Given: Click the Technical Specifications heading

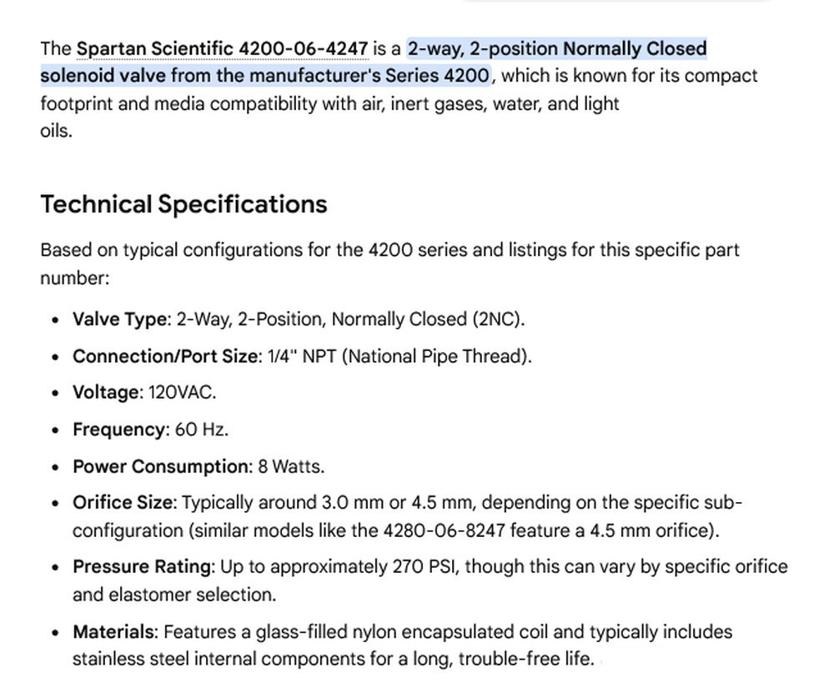Looking at the screenshot, I should pos(184,204).
